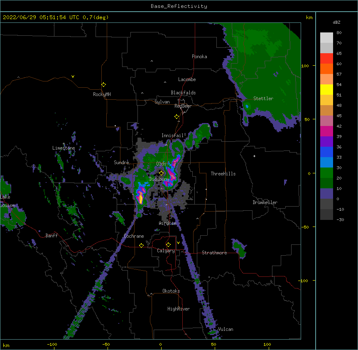Click the RockyMH map label

pos(102,94)
